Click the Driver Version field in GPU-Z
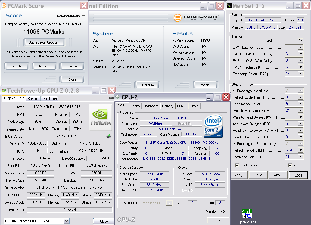This screenshot has height=225, width=311. pos(70,187)
